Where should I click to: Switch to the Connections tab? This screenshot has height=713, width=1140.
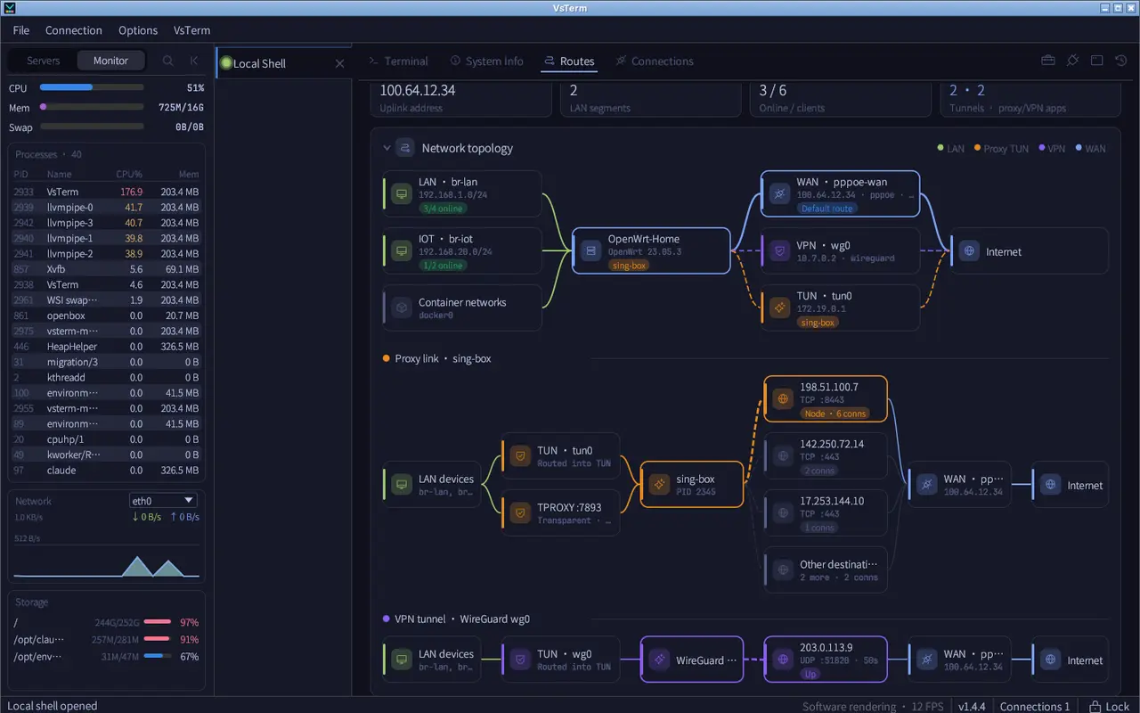tap(654, 61)
